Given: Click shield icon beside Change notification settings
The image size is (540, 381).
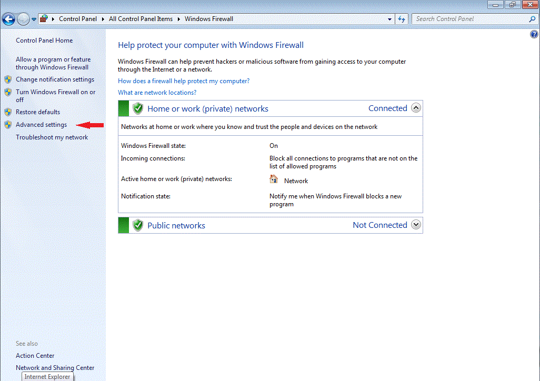Looking at the screenshot, I should click(x=8, y=79).
